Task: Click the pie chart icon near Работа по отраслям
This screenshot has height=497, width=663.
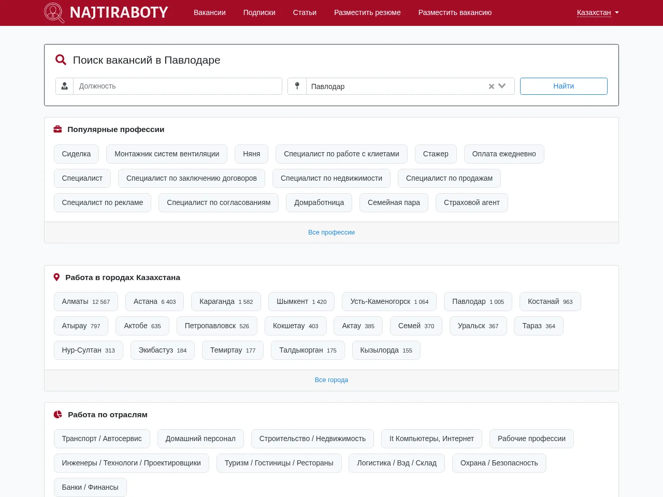Action: [58, 415]
